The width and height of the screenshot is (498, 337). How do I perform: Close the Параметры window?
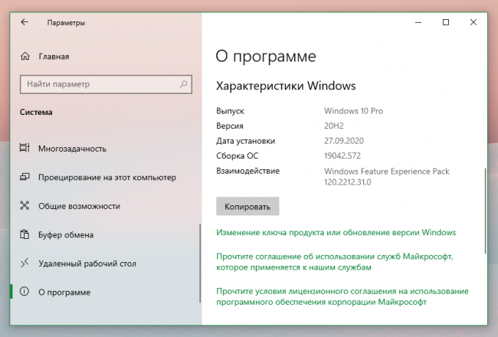473,22
